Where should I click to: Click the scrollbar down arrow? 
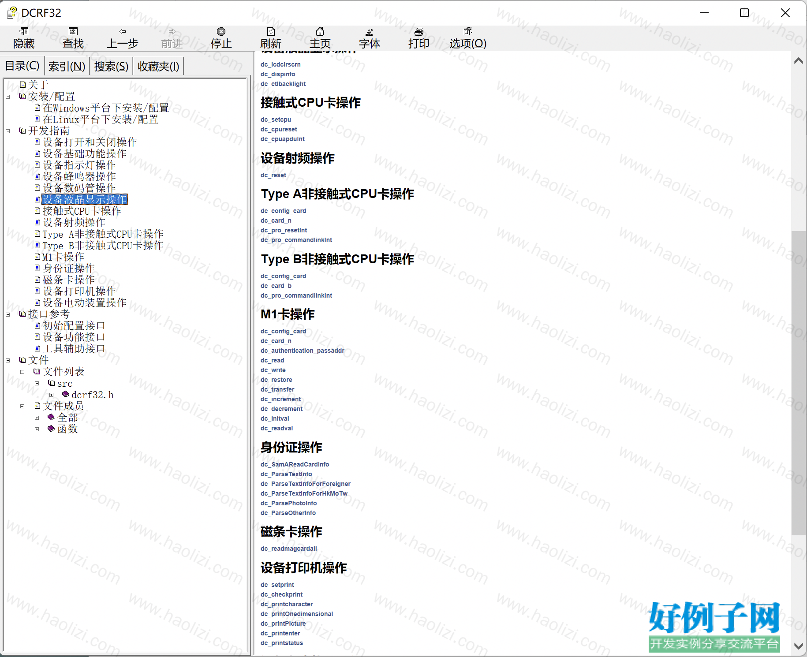(x=798, y=646)
